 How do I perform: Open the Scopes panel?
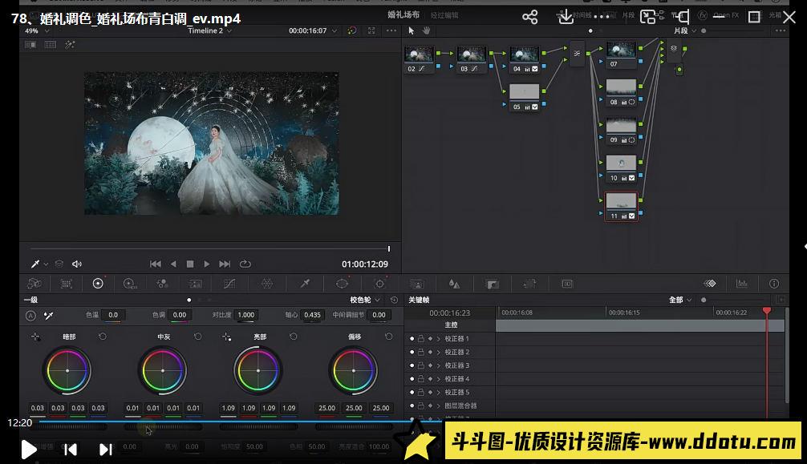click(x=742, y=284)
